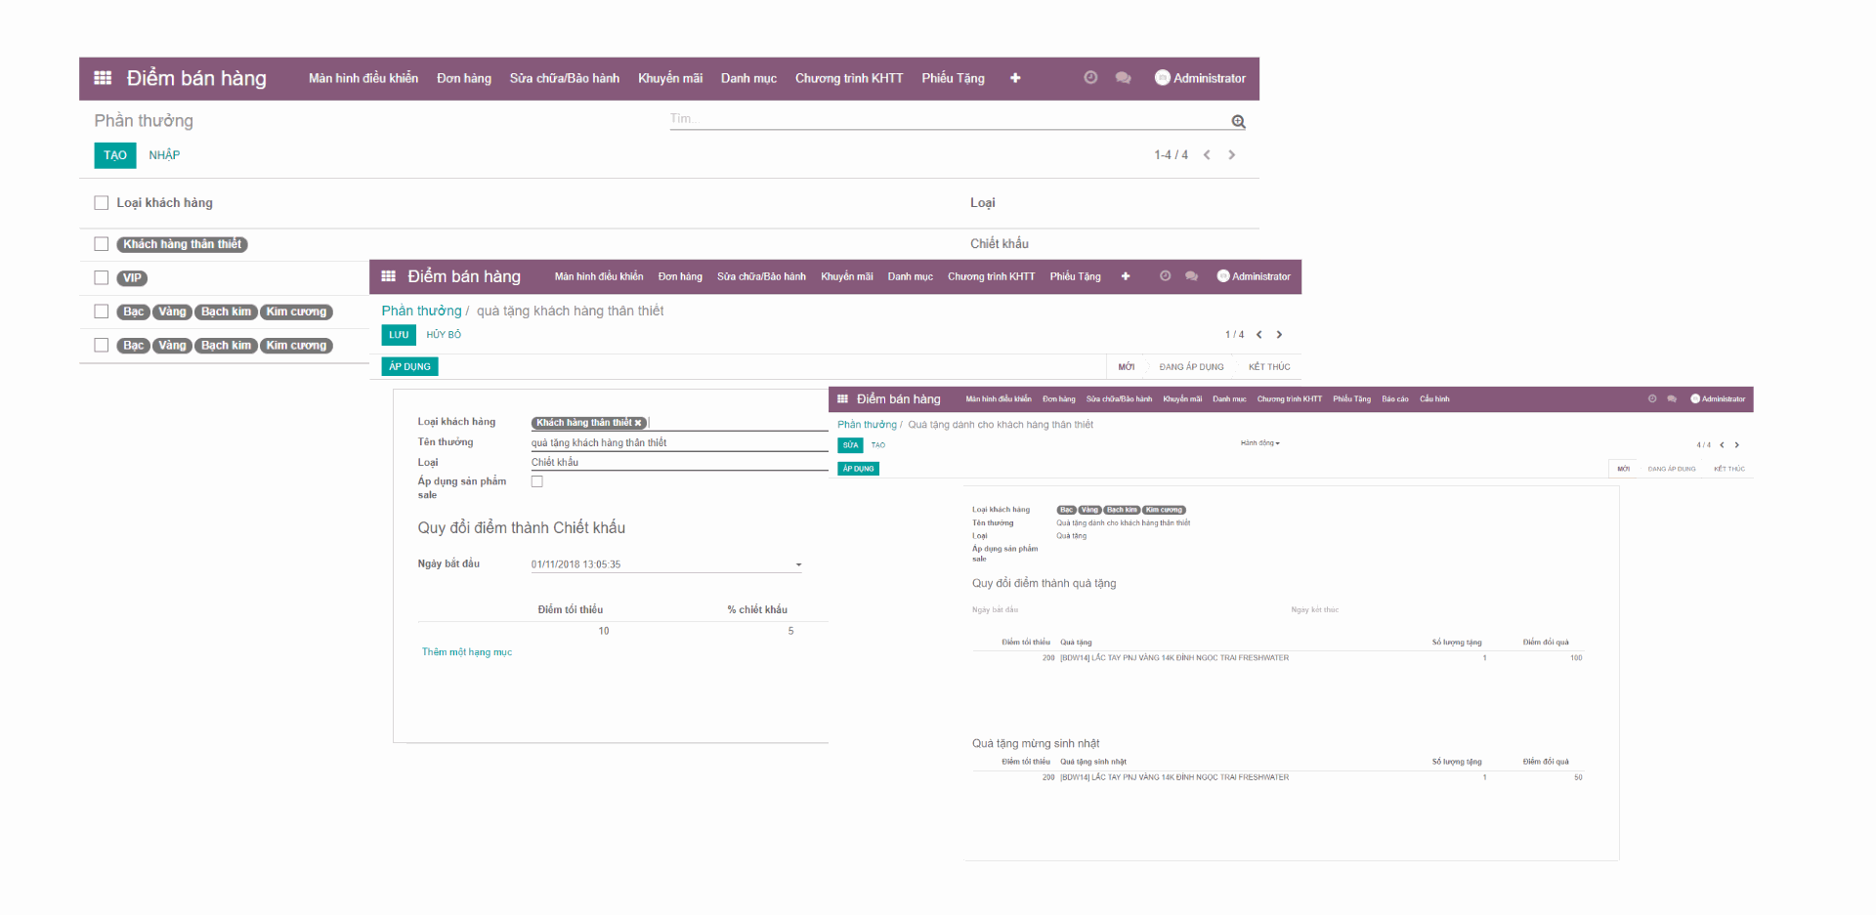
Task: Open the activities clock icon
Action: click(x=1090, y=77)
